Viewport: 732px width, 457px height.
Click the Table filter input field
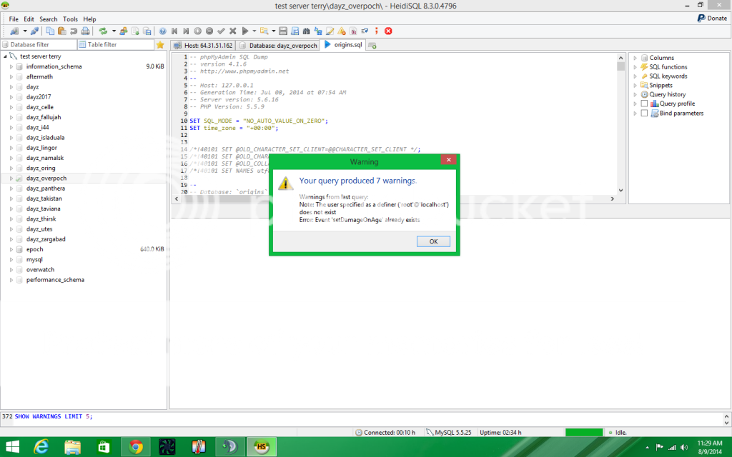(116, 45)
